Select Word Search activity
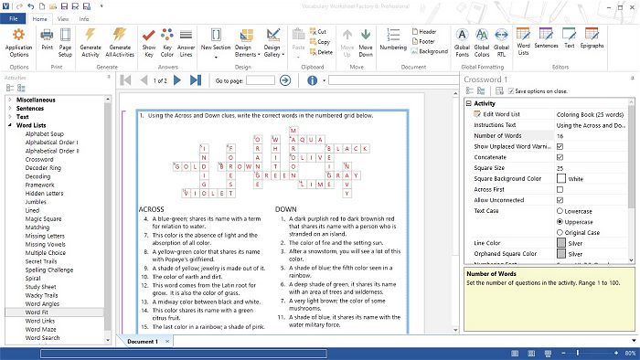640x360 pixels. pyautogui.click(x=42, y=337)
